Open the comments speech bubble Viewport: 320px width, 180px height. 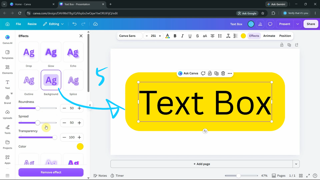coord(270,24)
